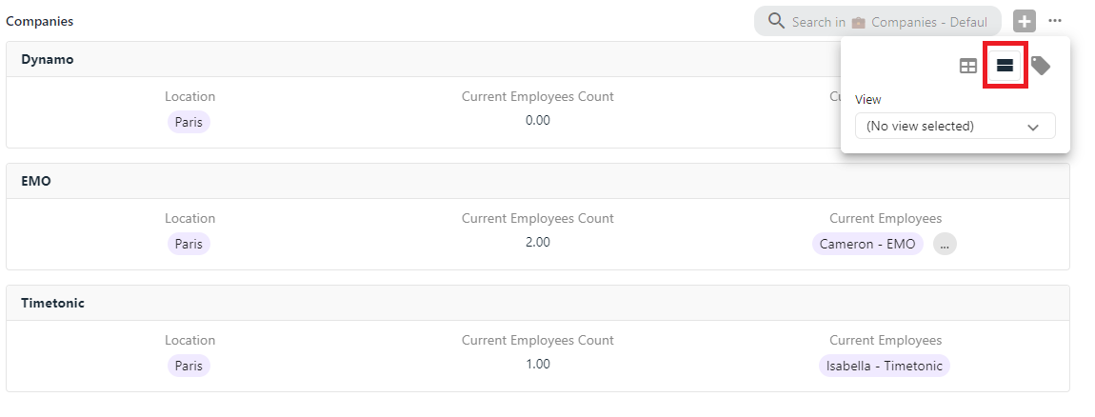Image resolution: width=1095 pixels, height=417 pixels.
Task: Open the tag view icon
Action: (x=1041, y=66)
